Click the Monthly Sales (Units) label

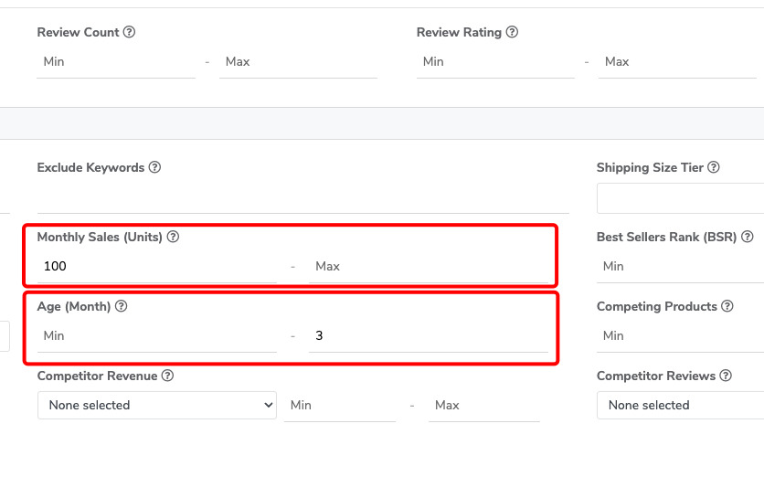(100, 237)
